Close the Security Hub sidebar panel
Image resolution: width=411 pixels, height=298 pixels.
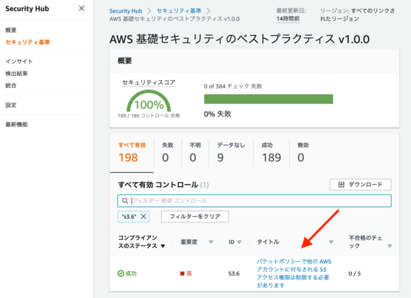click(81, 8)
